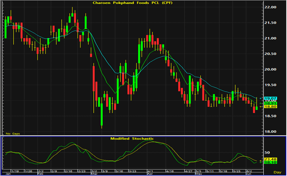Select the 1/19 date label

click(15, 171)
